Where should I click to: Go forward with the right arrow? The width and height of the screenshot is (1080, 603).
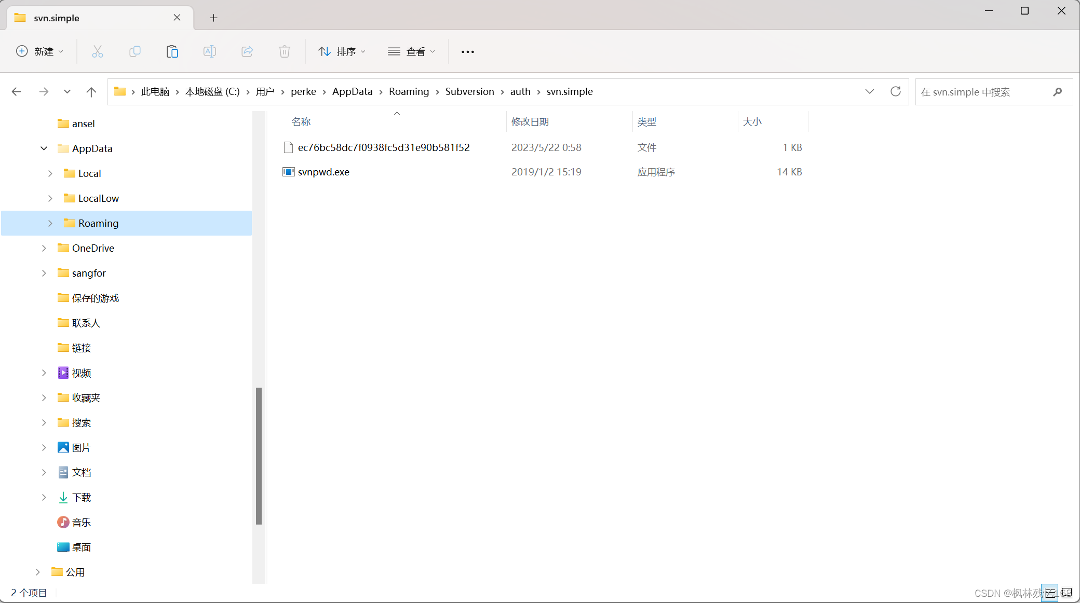pyautogui.click(x=44, y=92)
